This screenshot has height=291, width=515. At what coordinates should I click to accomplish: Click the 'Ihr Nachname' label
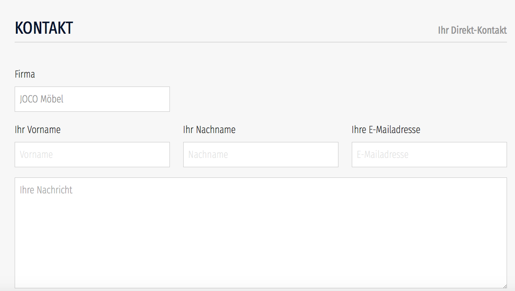(x=209, y=130)
